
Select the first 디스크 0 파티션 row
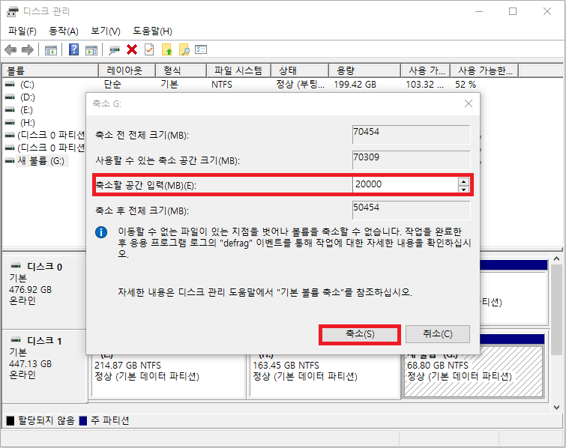50,135
